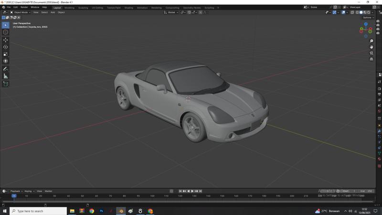
Task: Click the zoom view magnifier icon
Action: [x=371, y=41]
